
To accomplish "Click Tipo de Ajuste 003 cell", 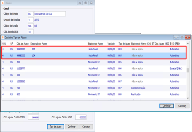I will (x=120, y=49).
